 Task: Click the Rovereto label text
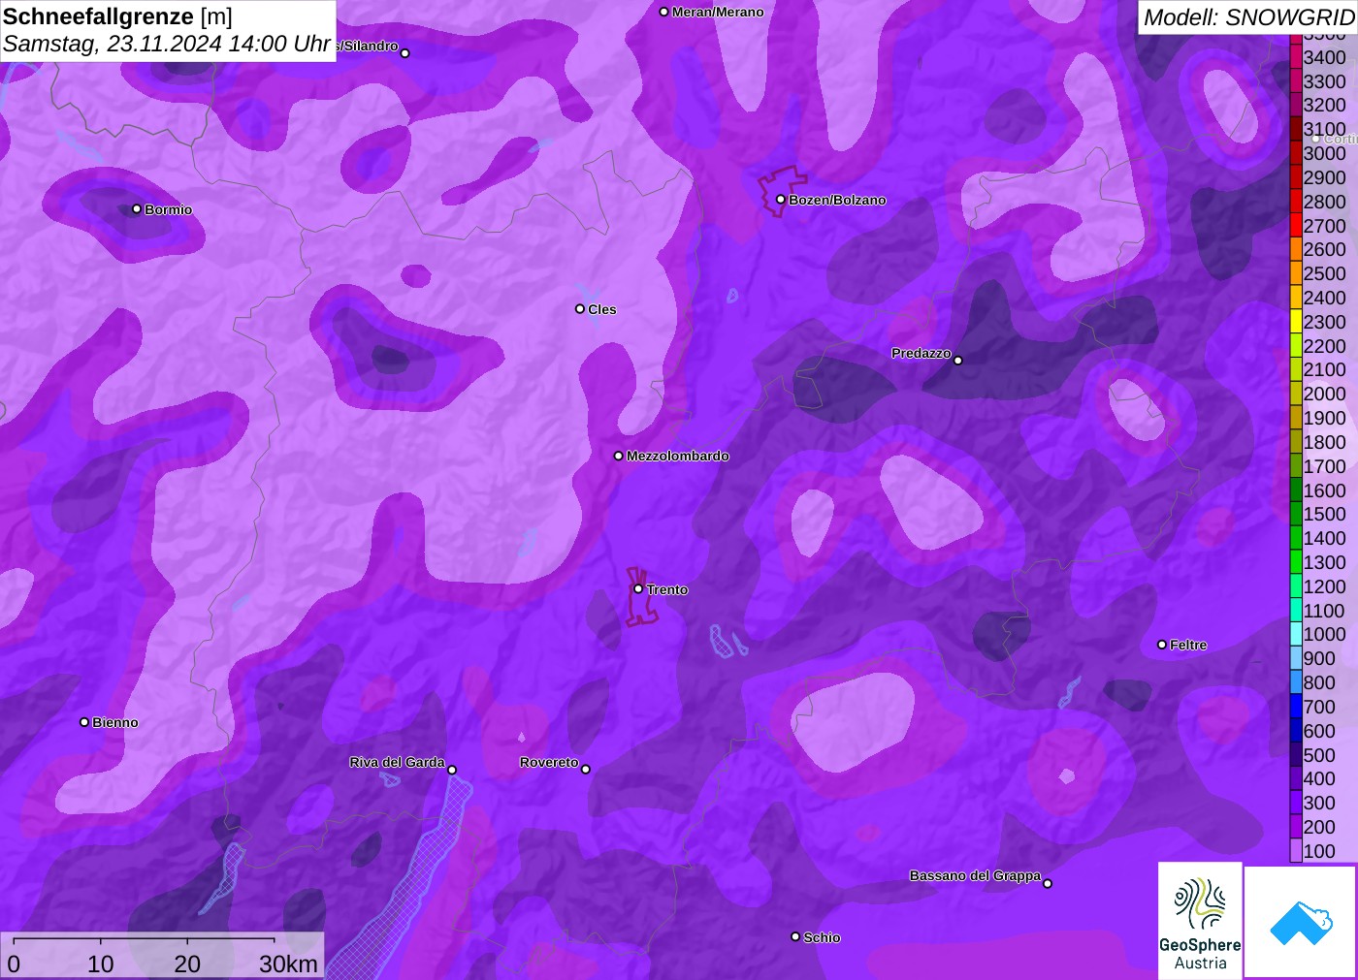[549, 762]
